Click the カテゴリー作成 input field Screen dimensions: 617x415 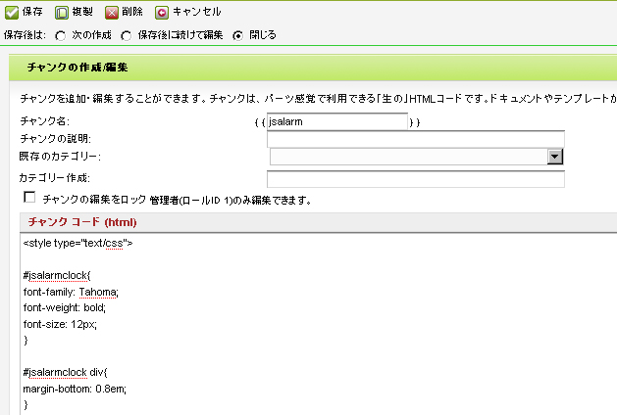pyautogui.click(x=415, y=179)
